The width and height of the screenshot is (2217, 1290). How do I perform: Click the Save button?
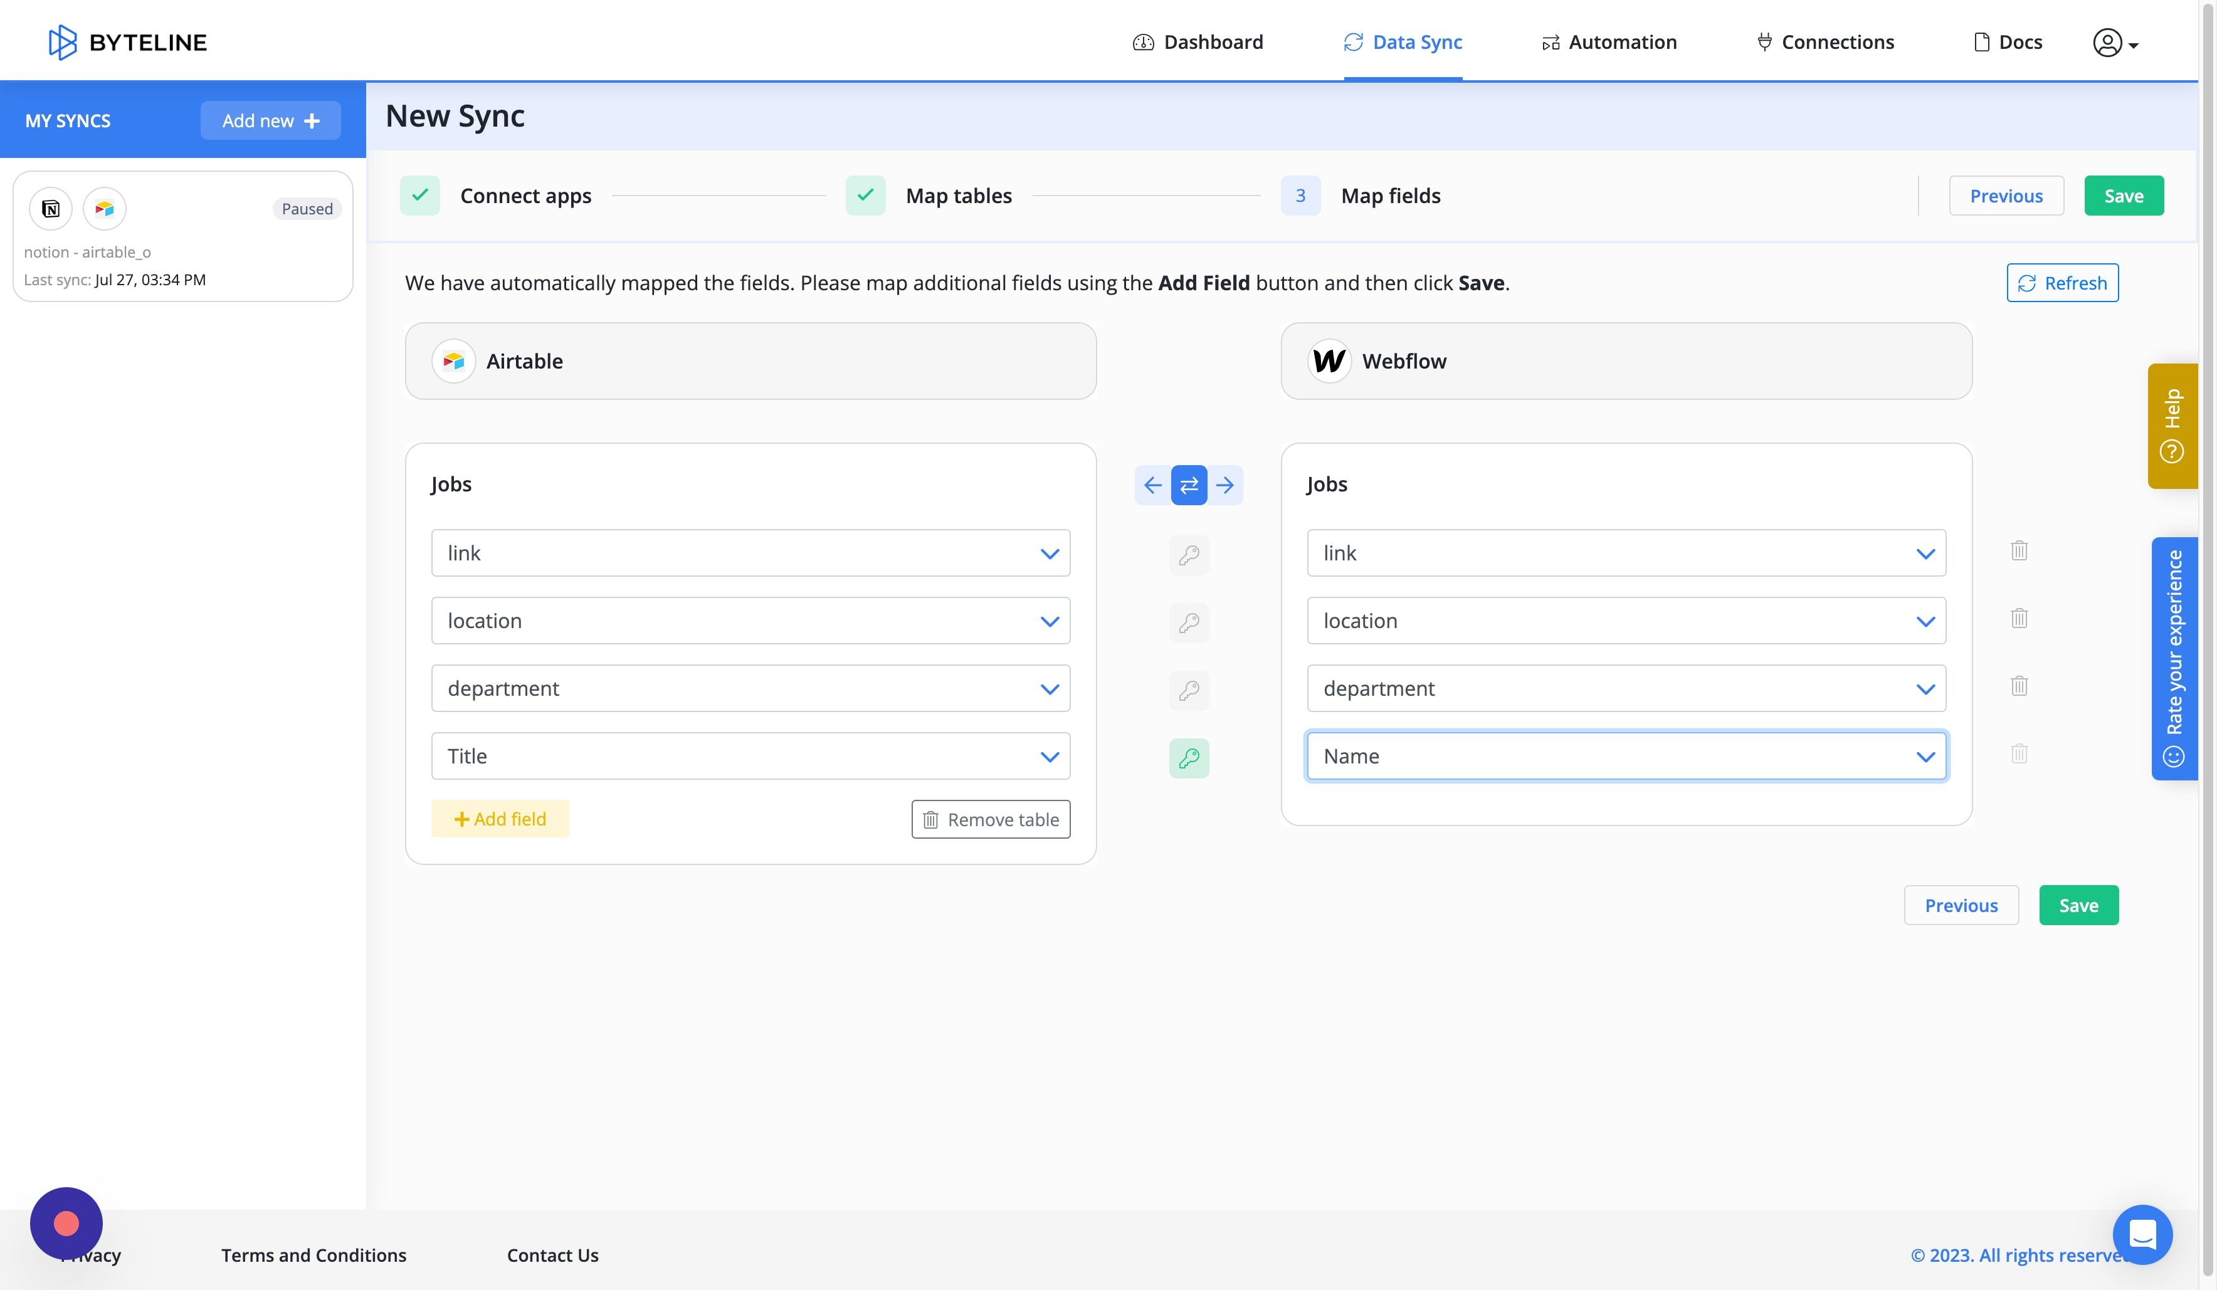click(x=2124, y=195)
